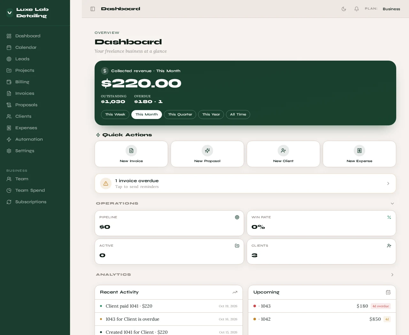Select the This Week revenue filter

pos(115,115)
